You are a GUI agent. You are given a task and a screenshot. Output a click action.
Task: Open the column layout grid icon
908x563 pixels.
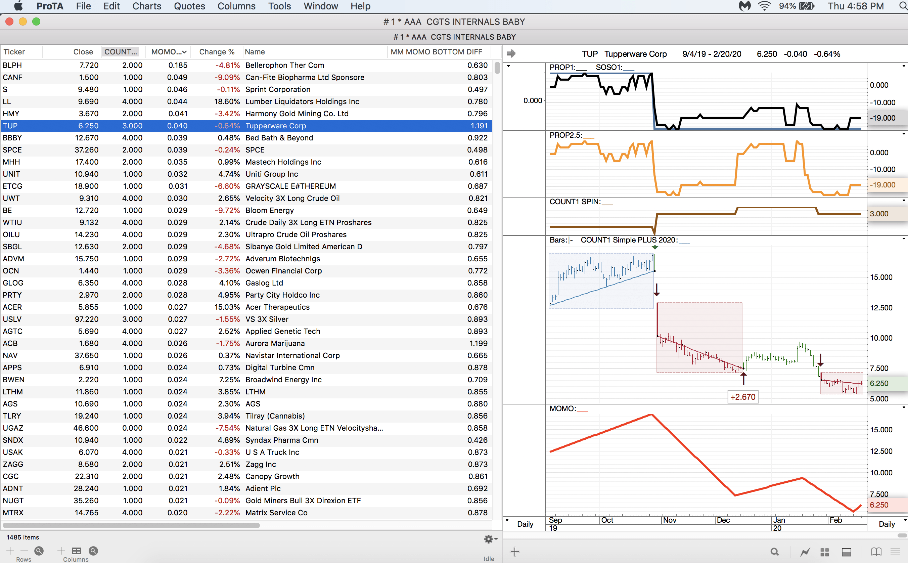[76, 551]
